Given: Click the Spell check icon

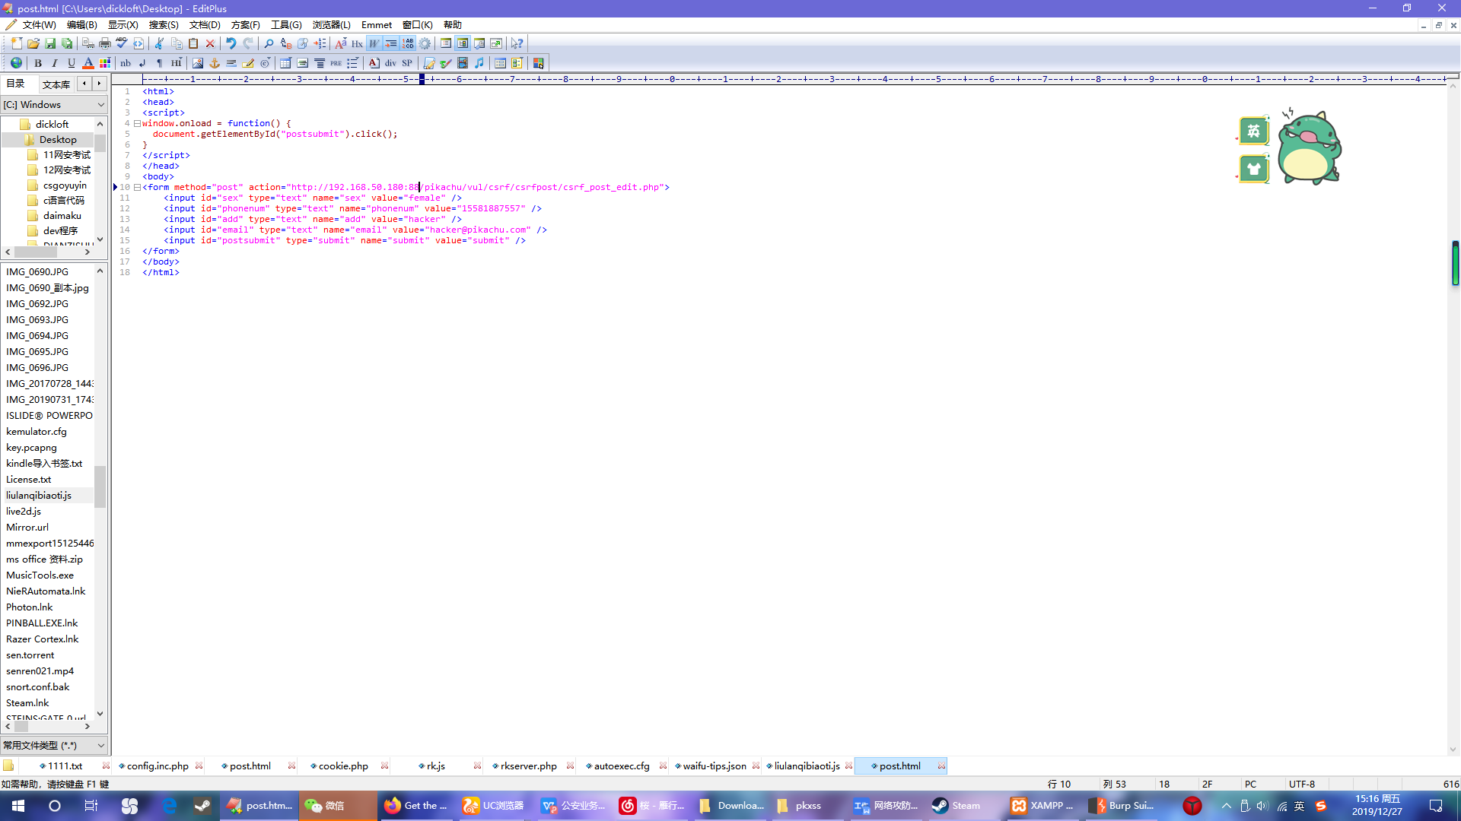Looking at the screenshot, I should click(122, 43).
